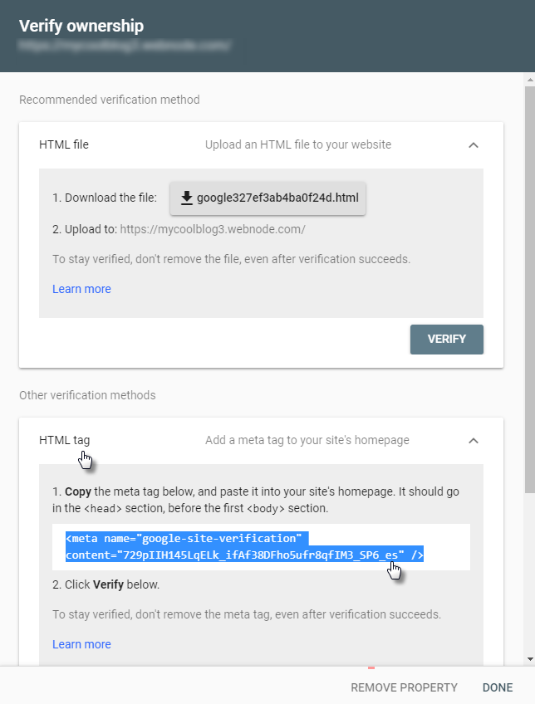This screenshot has width=535, height=704.
Task: Click the highlighted meta tag code snippet
Action: click(x=245, y=546)
